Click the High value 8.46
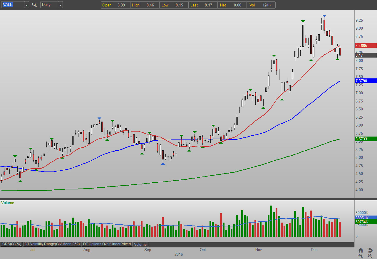The image size is (377, 259). (x=150, y=5)
